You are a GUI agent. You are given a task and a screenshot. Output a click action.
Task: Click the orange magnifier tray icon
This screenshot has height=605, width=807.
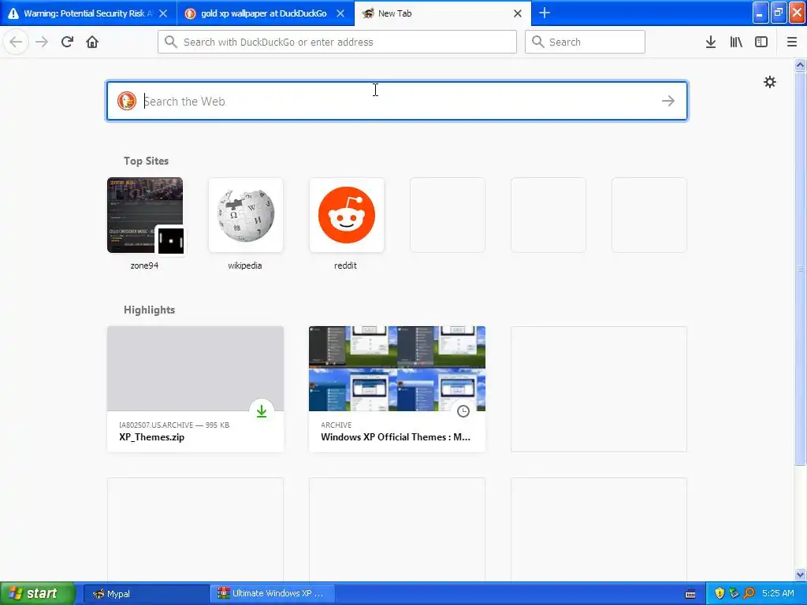[x=749, y=593]
